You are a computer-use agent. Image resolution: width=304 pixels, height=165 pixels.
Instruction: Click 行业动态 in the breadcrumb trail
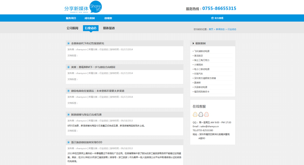(232, 30)
